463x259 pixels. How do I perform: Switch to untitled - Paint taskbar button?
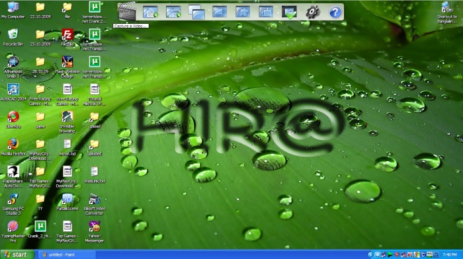[67, 254]
